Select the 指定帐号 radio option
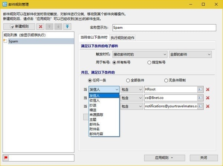This screenshot has height=166, width=223. coord(149,63)
